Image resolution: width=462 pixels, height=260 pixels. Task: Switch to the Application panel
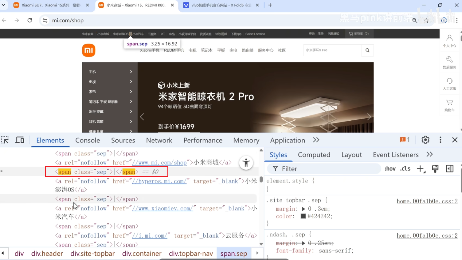288,140
